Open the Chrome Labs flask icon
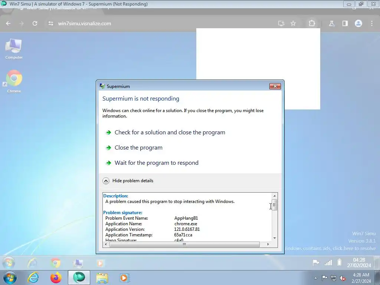The height and width of the screenshot is (285, 380). pos(331,23)
